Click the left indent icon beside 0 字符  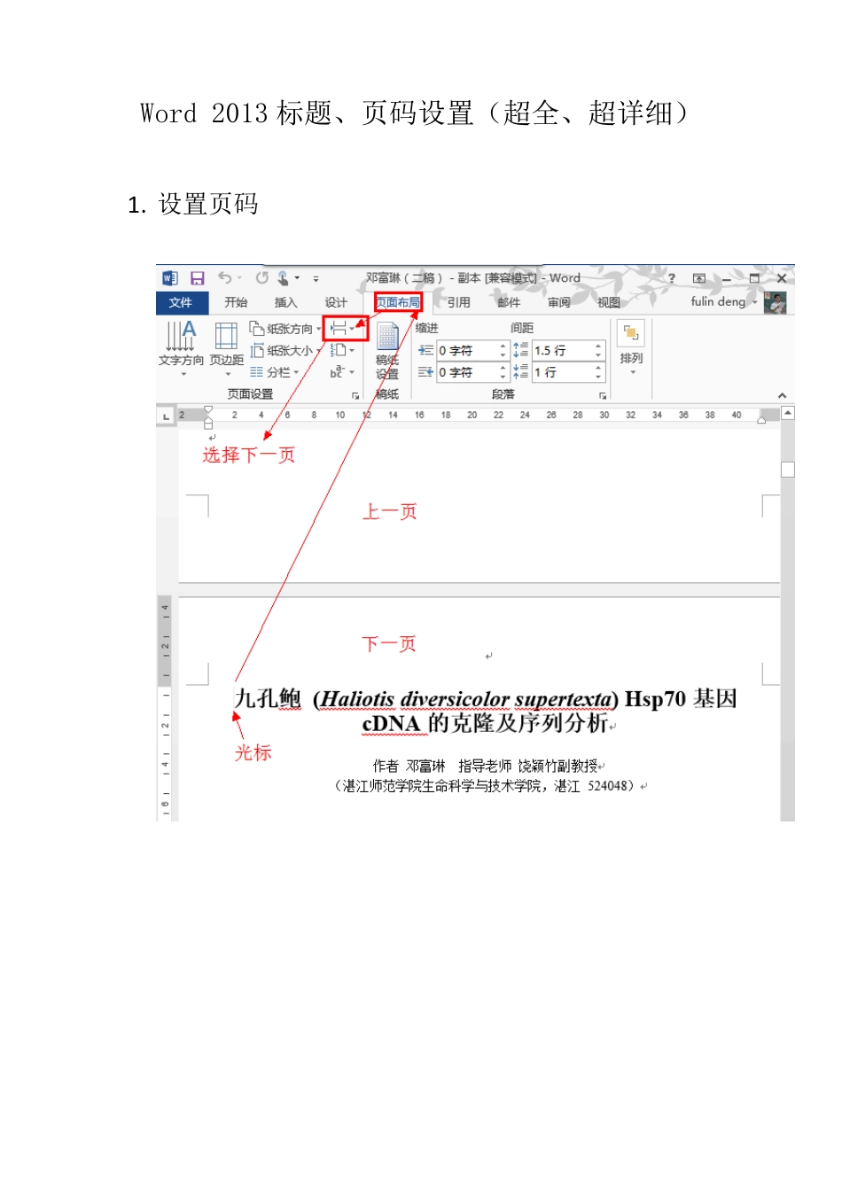coord(426,350)
